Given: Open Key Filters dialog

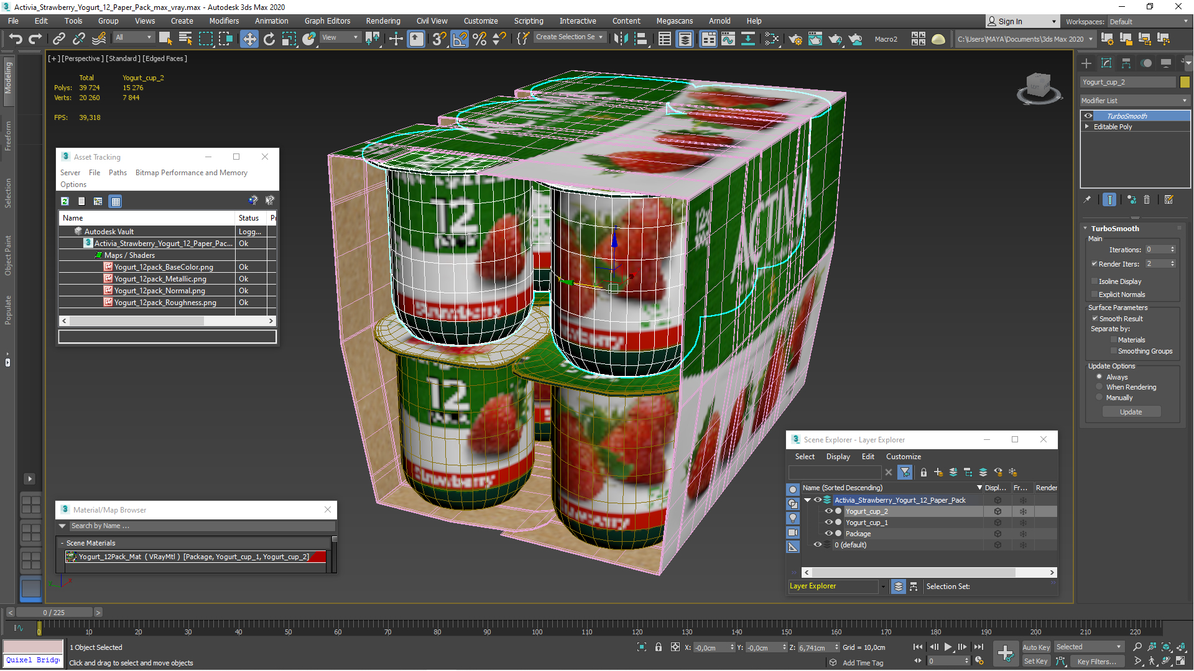Looking at the screenshot, I should (1096, 661).
